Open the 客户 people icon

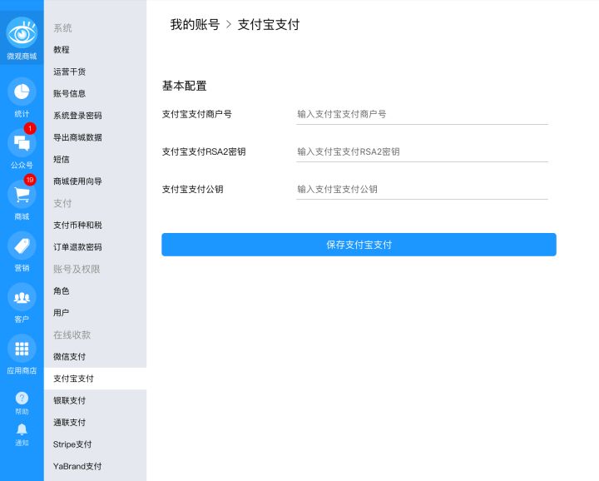coord(22,297)
